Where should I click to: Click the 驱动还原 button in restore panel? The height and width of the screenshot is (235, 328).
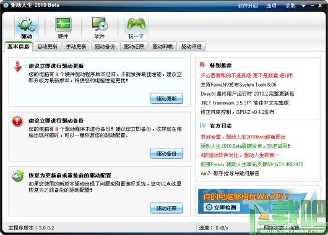(166, 208)
